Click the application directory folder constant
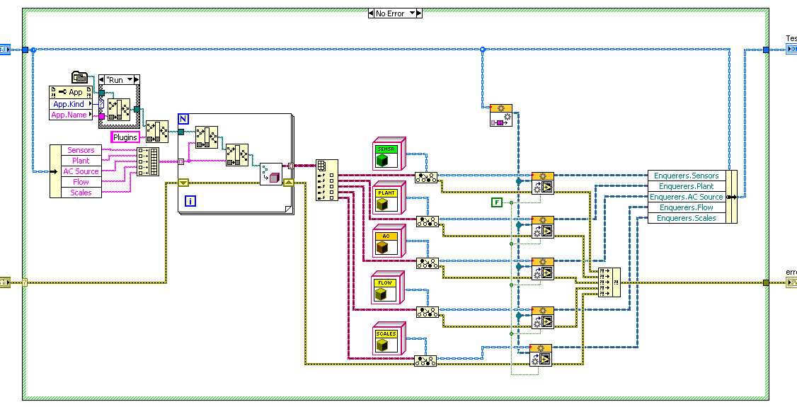The width and height of the screenshot is (797, 407). click(79, 77)
